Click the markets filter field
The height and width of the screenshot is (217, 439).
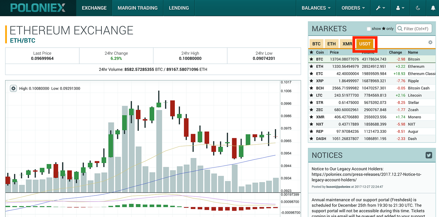coord(414,29)
